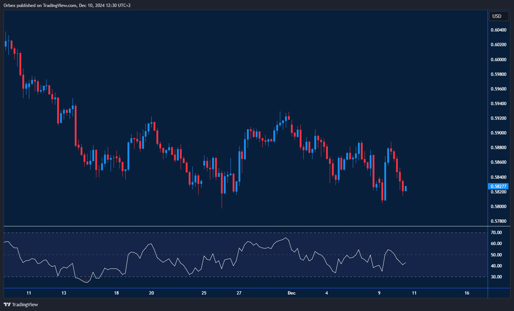Click the 0.57800 price axis label
Image resolution: width=514 pixels, height=311 pixels.
click(x=498, y=221)
